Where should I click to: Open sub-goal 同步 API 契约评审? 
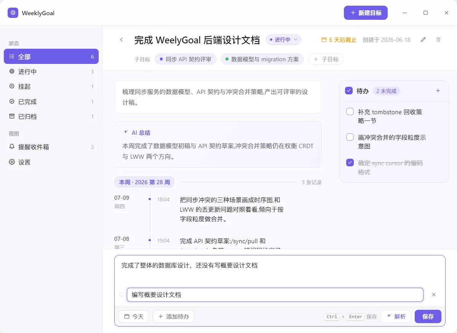[185, 59]
